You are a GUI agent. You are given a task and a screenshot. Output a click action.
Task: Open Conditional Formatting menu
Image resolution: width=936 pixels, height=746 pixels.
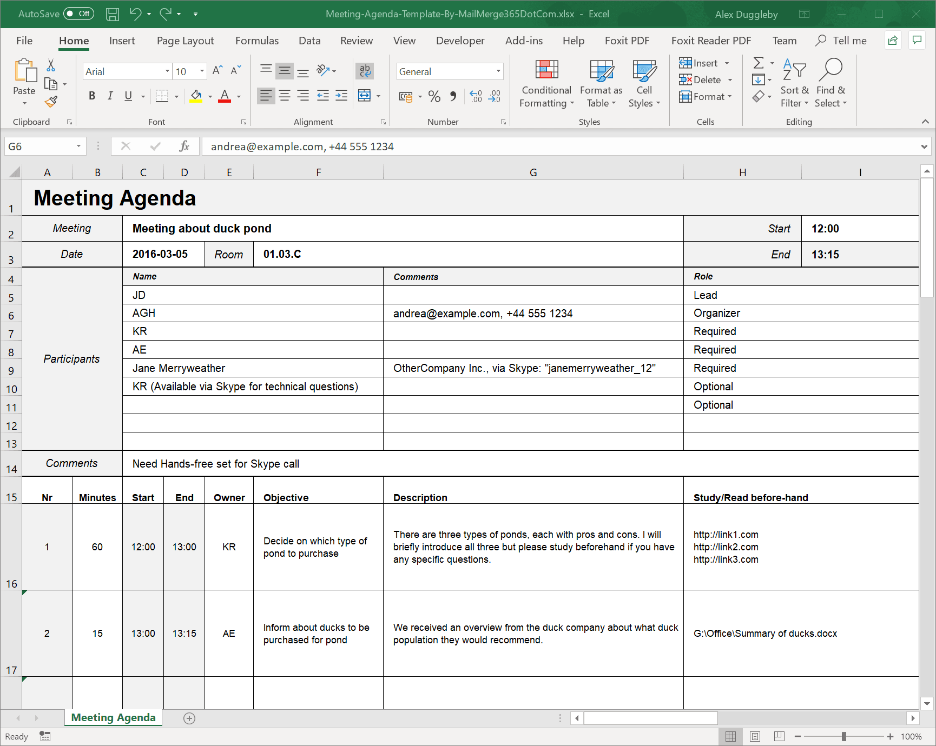[546, 84]
